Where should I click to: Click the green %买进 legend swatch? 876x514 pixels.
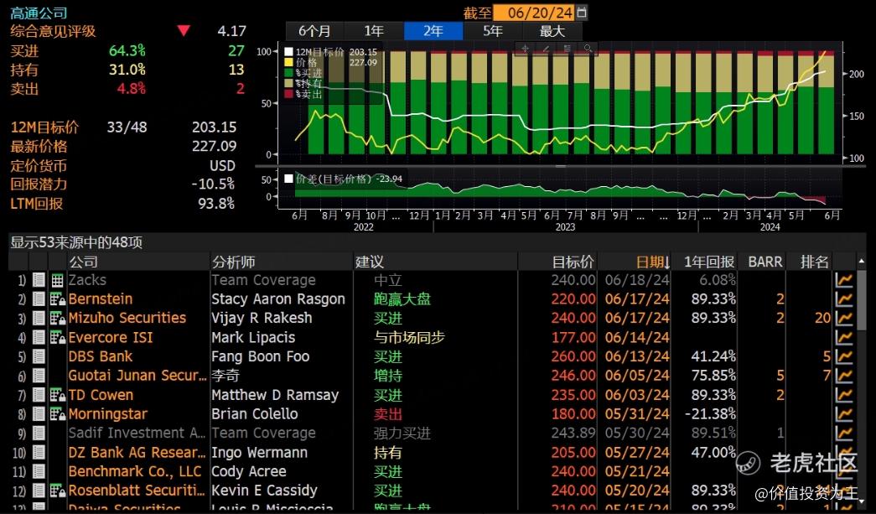pos(289,73)
